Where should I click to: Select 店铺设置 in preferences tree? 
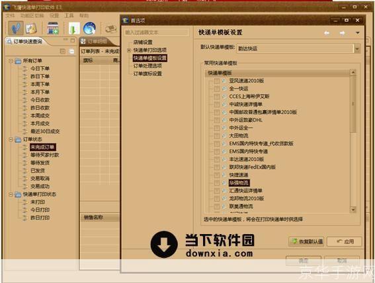pyautogui.click(x=143, y=42)
